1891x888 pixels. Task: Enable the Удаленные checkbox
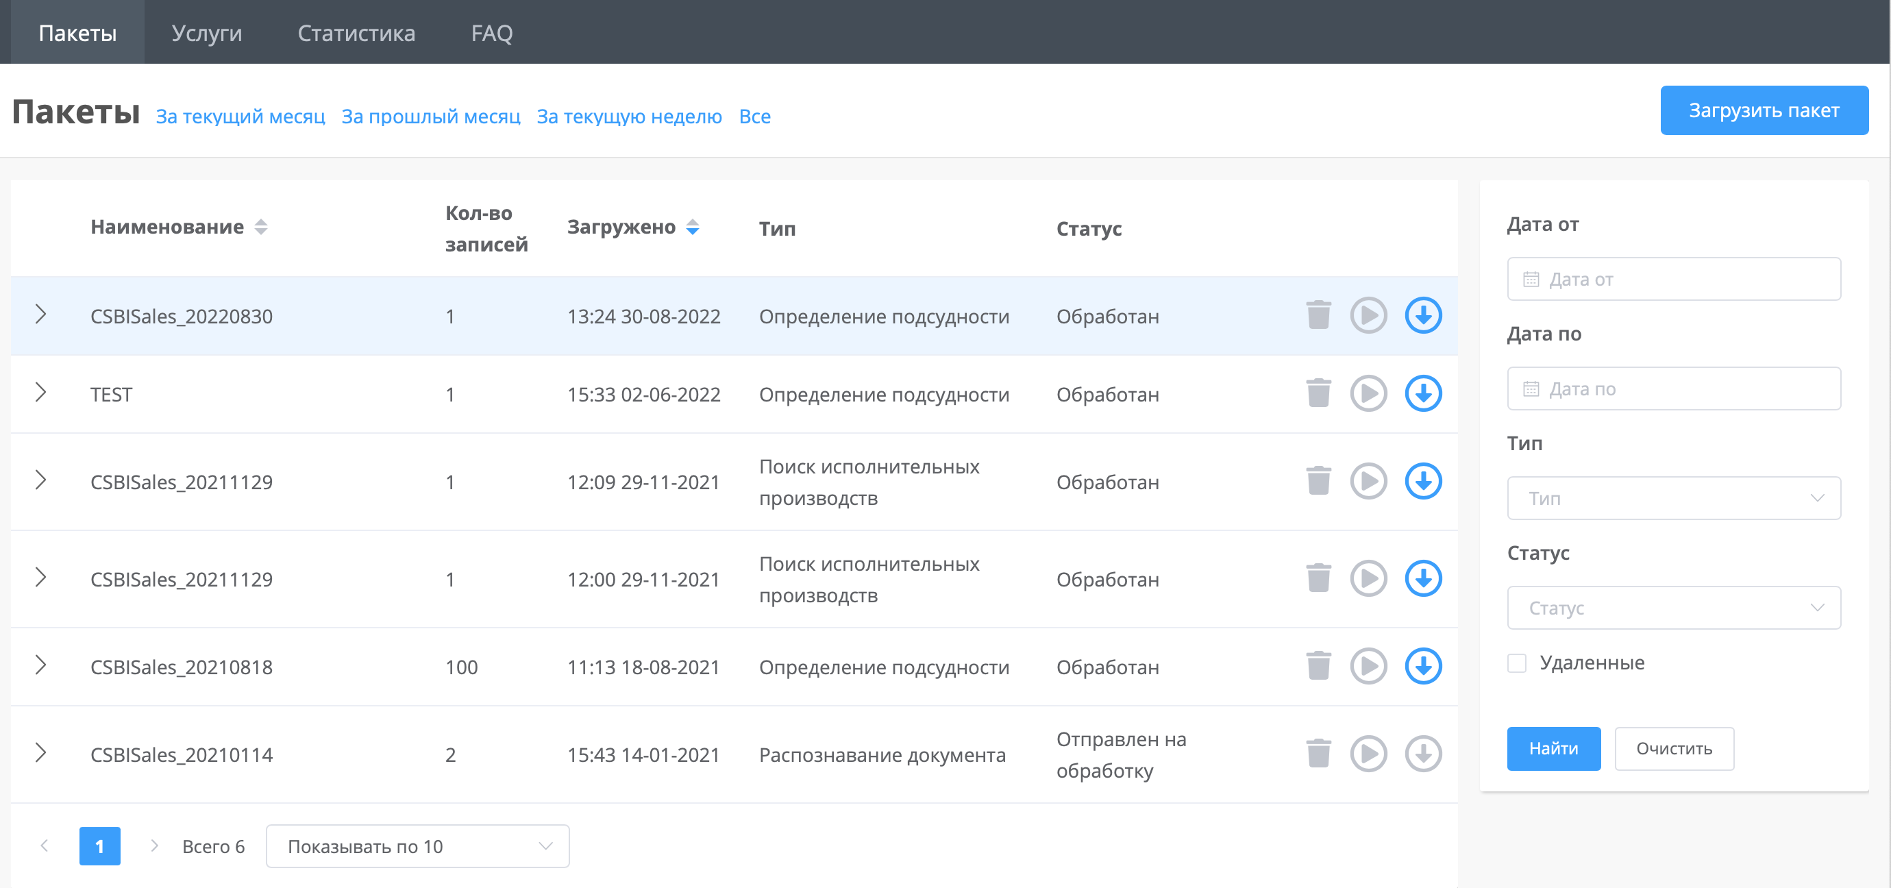[1517, 663]
